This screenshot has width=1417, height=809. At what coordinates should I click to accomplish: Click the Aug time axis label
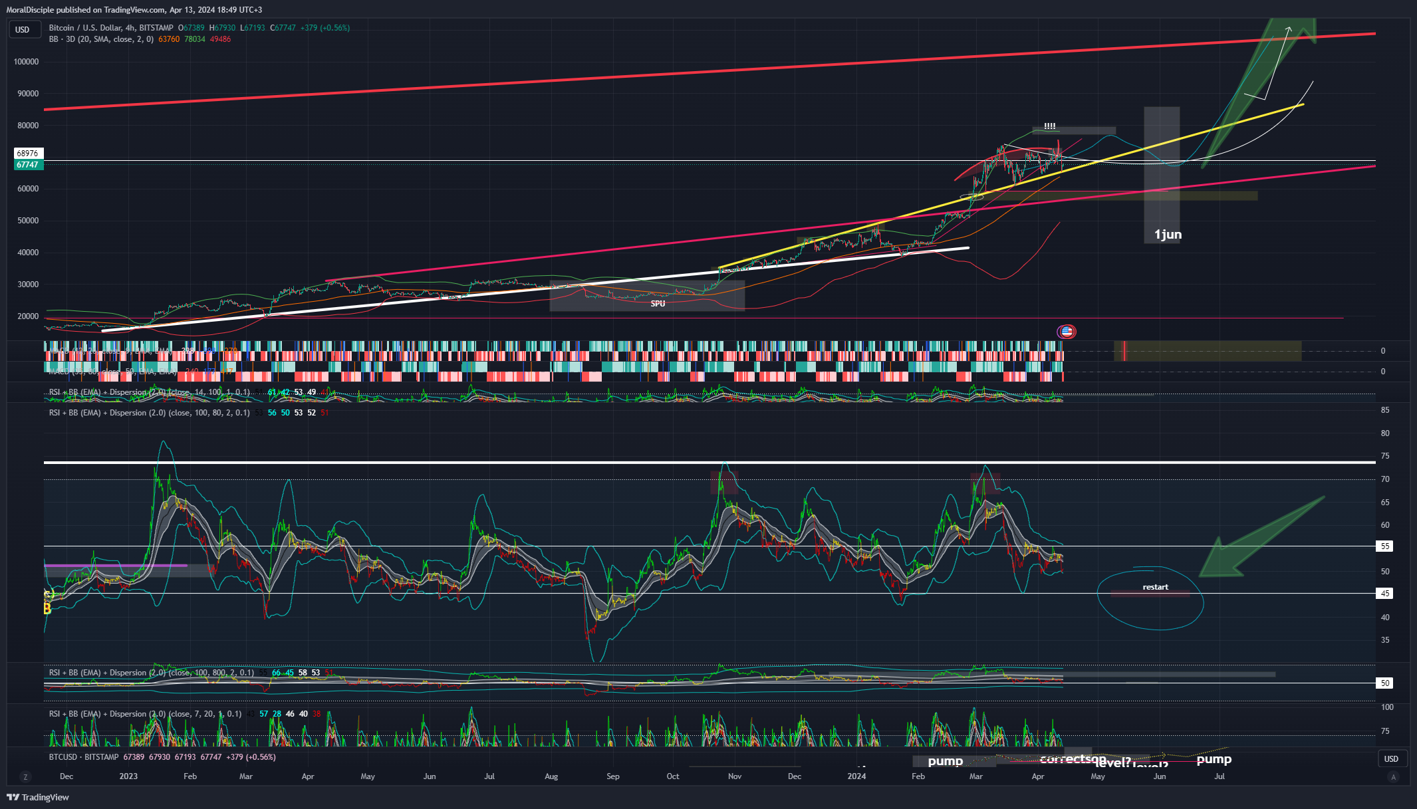(551, 776)
